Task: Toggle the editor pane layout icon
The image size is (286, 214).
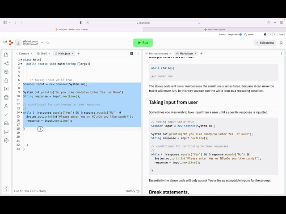Action: pos(132,53)
